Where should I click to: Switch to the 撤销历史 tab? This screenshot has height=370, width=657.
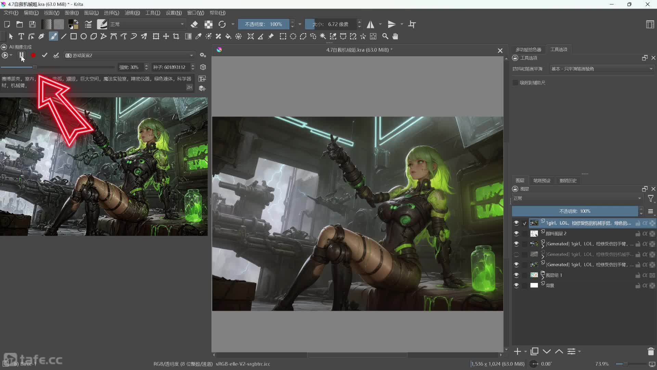coord(568,181)
